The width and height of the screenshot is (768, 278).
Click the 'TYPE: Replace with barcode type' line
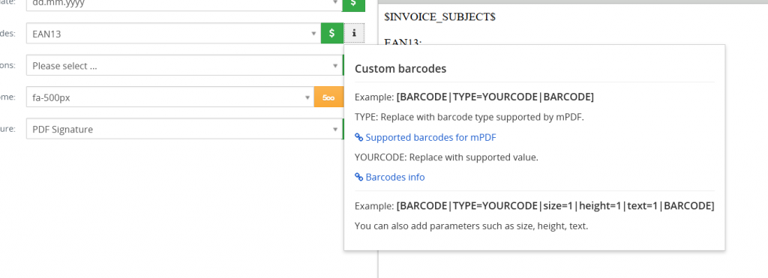[469, 118]
